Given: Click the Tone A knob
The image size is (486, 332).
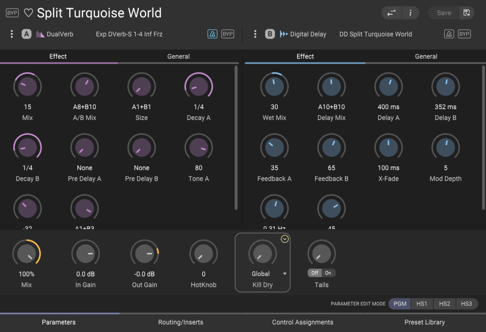Looking at the screenshot, I should (x=199, y=148).
